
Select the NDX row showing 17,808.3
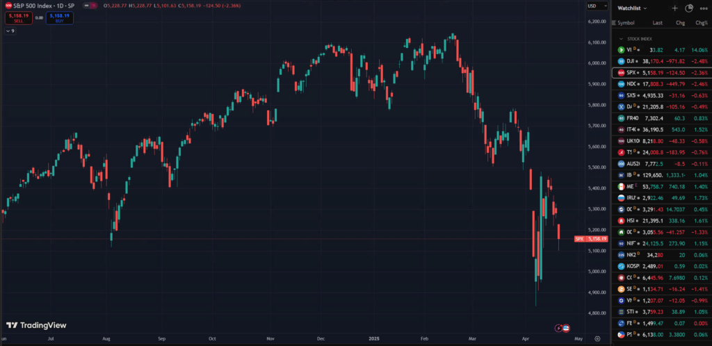[662, 84]
